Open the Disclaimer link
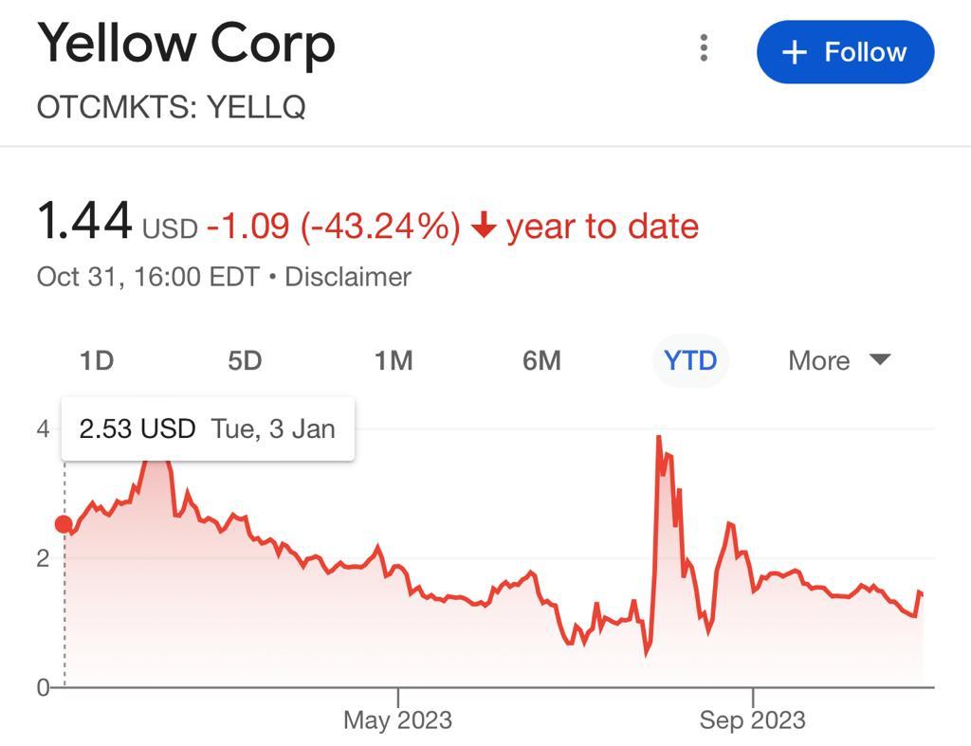971x746 pixels. 348,277
